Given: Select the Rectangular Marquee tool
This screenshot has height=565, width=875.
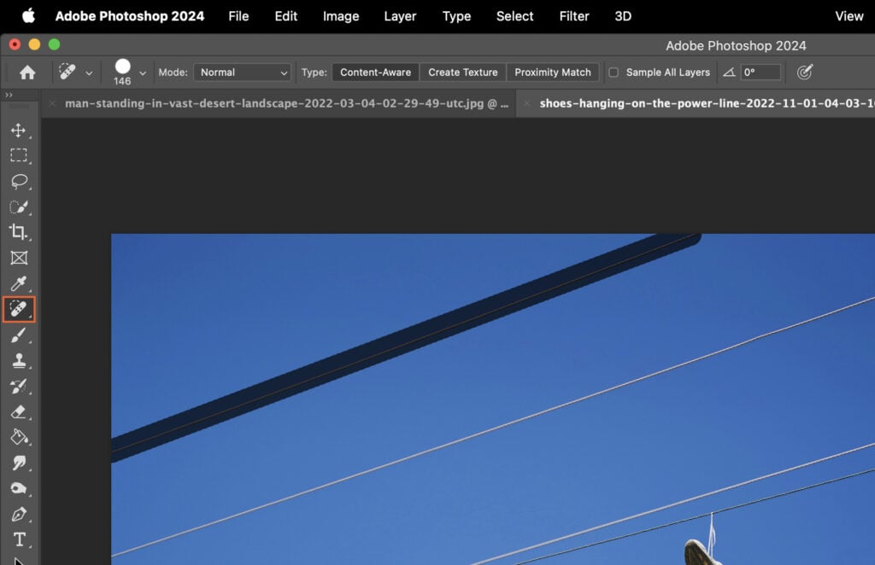Looking at the screenshot, I should click(x=19, y=155).
